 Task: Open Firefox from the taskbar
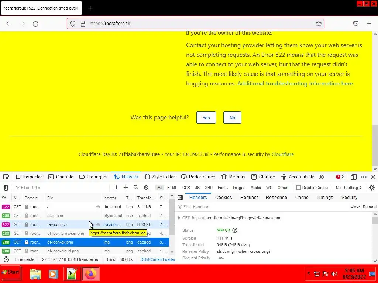coord(91,274)
